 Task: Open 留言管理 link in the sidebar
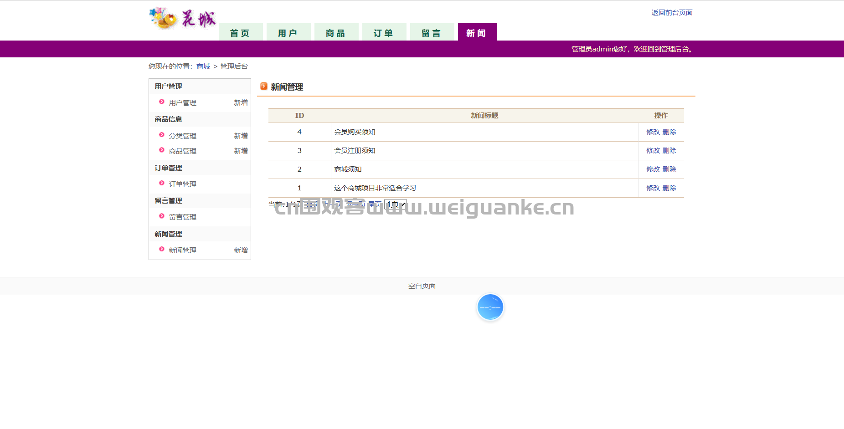coord(183,217)
